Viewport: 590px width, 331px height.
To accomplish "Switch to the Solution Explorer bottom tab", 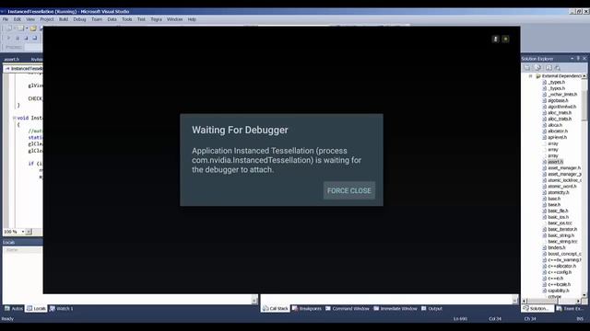I will click(537, 309).
